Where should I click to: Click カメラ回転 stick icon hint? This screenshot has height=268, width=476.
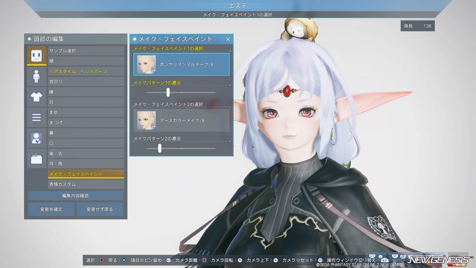[240, 260]
